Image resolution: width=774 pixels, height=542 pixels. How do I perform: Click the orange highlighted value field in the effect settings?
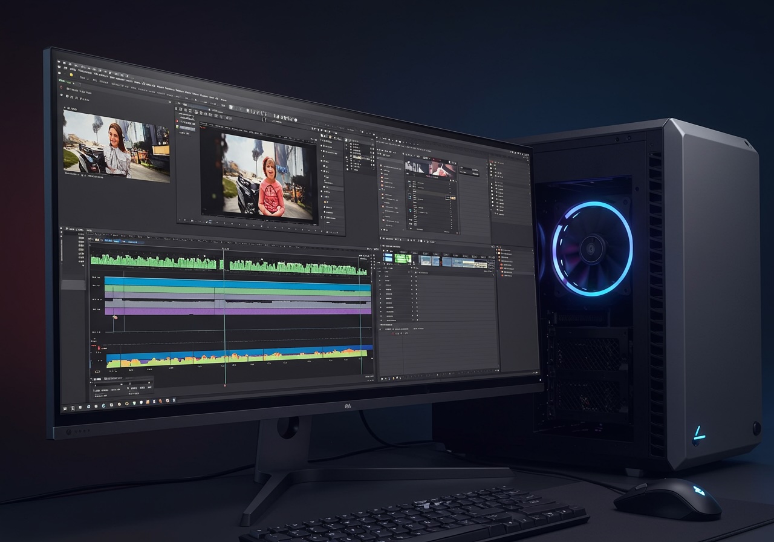[453, 198]
